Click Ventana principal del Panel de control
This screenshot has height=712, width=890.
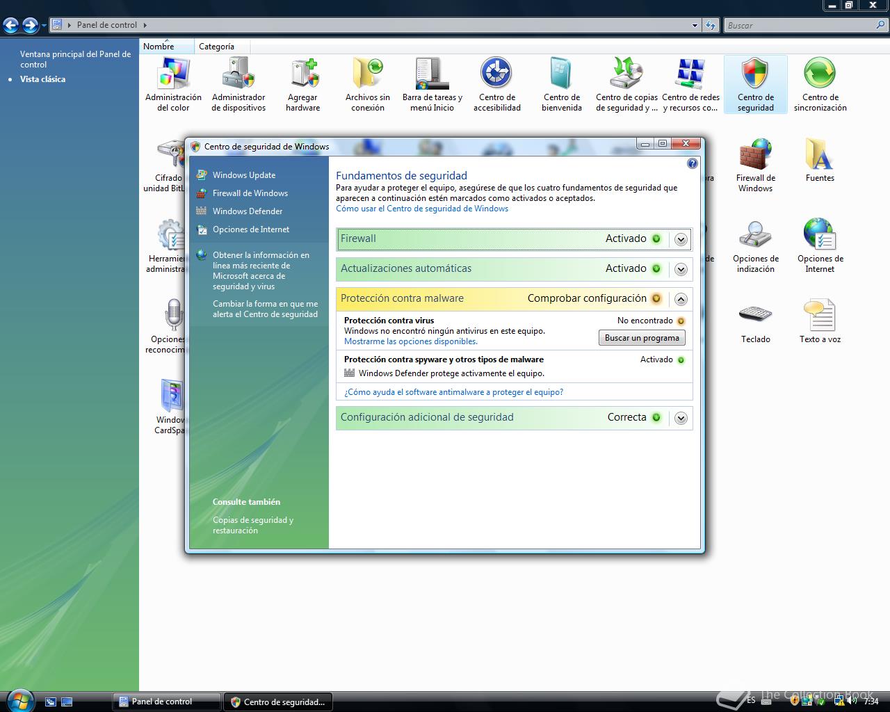75,59
